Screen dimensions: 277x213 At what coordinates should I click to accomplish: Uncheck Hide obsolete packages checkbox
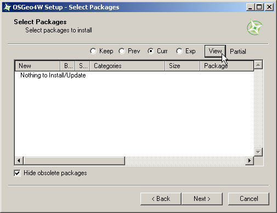click(x=17, y=173)
